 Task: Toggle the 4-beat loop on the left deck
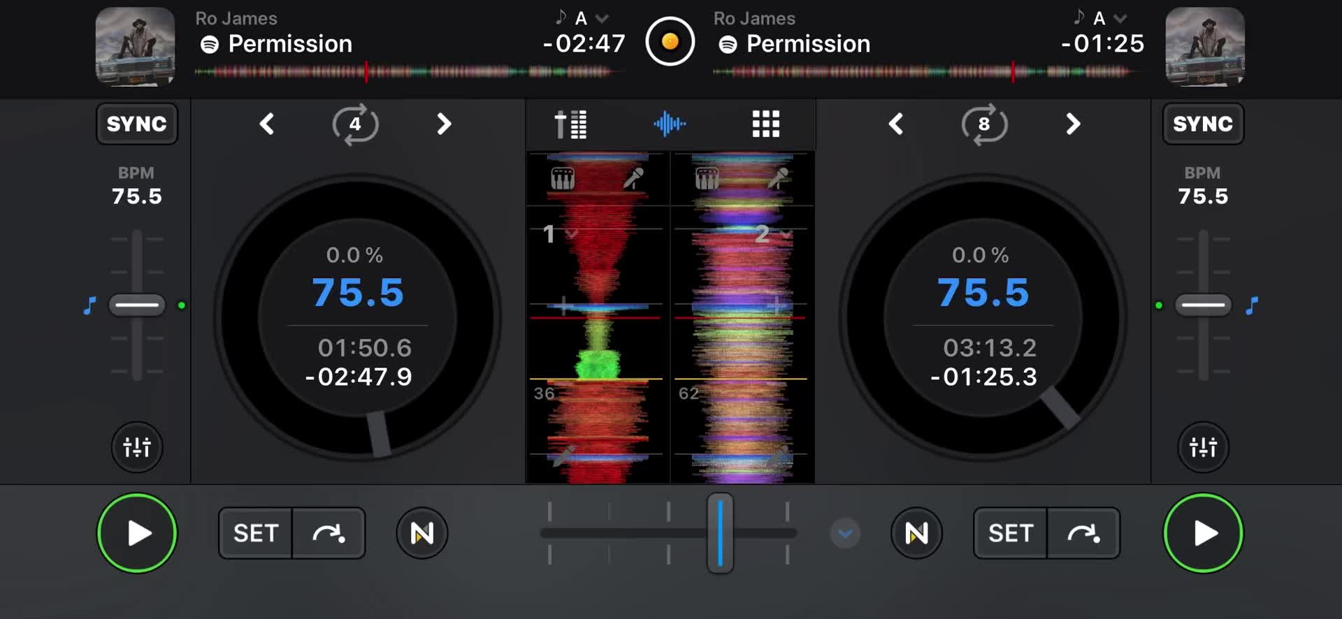[x=355, y=124]
